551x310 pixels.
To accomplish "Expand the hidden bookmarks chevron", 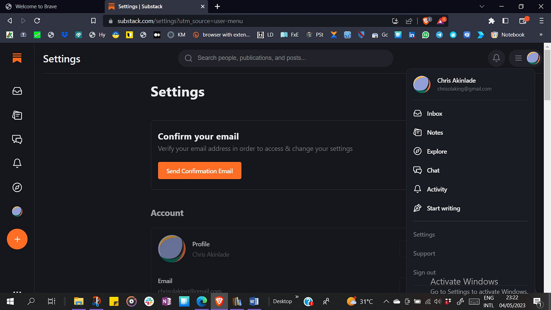I will tap(541, 34).
